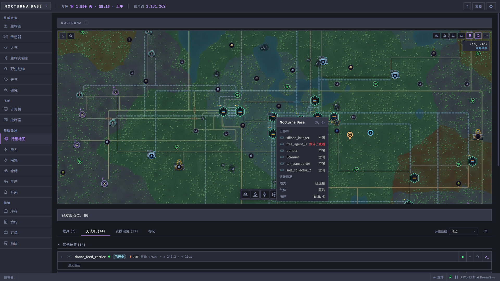Open the settings gear

[x=491, y=7]
